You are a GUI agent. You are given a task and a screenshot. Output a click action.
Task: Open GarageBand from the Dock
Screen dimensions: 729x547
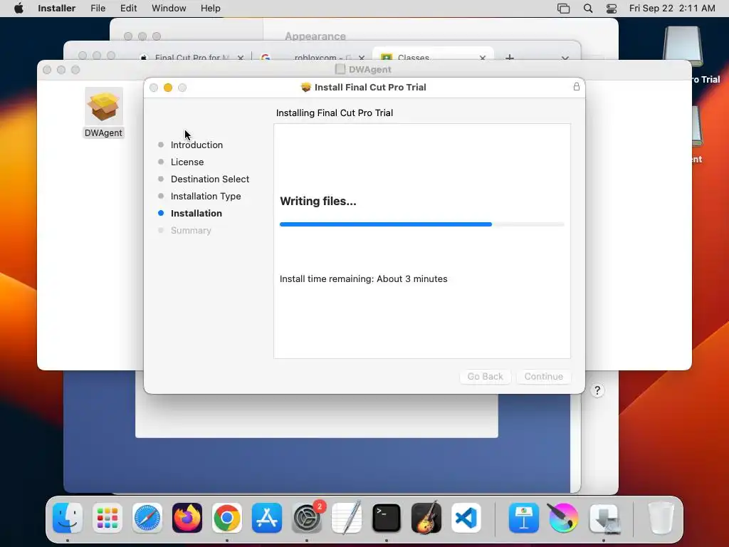[426, 518]
